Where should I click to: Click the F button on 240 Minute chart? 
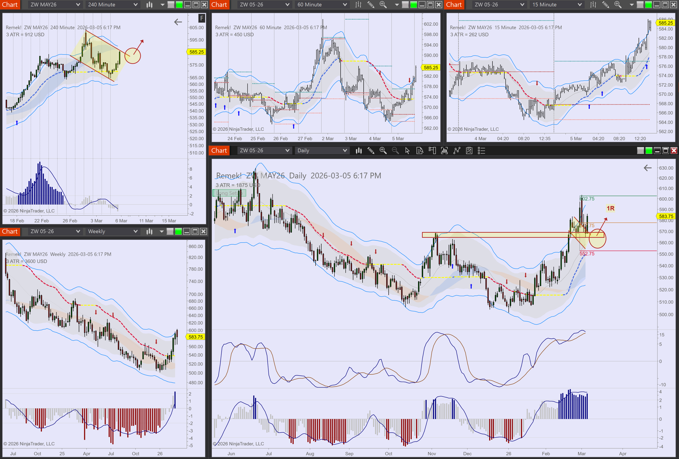pyautogui.click(x=202, y=18)
